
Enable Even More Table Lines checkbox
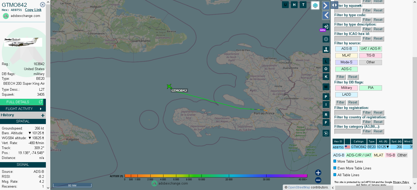(335, 168)
